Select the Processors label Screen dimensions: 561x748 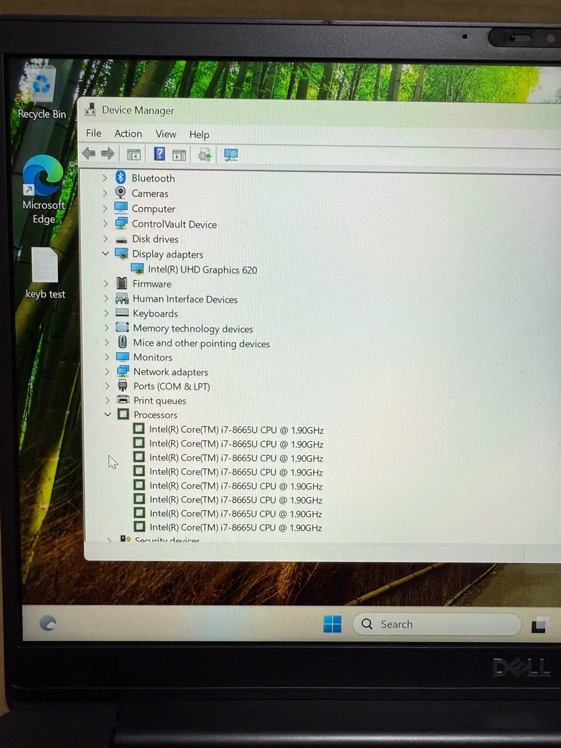pos(155,415)
